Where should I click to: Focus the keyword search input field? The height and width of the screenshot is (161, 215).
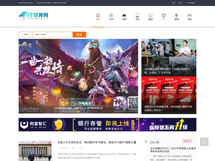[52, 35]
